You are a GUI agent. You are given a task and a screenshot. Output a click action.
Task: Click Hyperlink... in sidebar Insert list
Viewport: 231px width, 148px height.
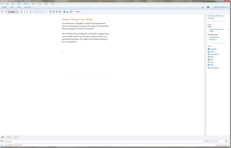(x=213, y=49)
